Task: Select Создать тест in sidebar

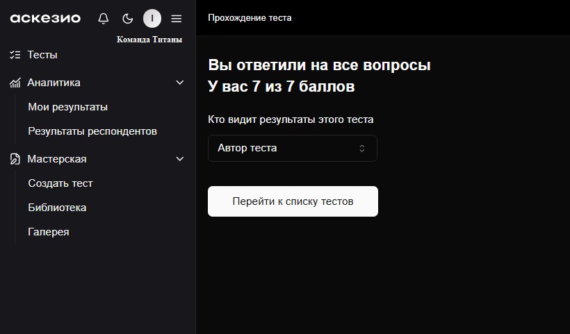Action: point(60,183)
